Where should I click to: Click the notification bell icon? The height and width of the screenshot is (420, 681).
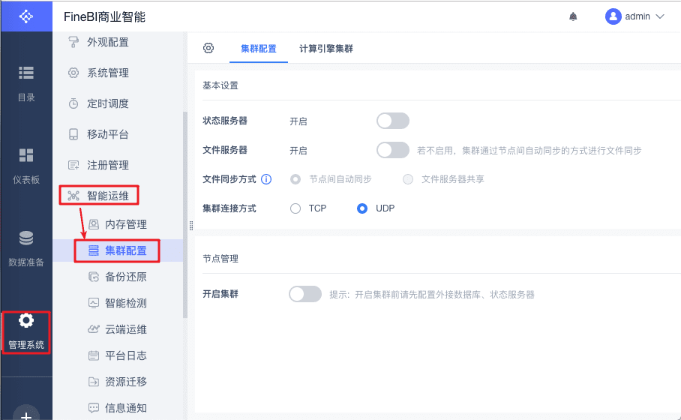coord(574,16)
